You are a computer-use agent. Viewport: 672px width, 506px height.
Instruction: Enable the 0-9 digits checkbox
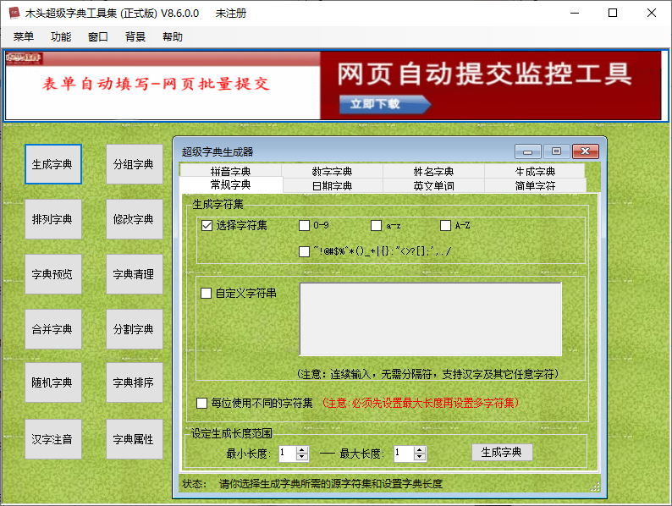(x=305, y=226)
